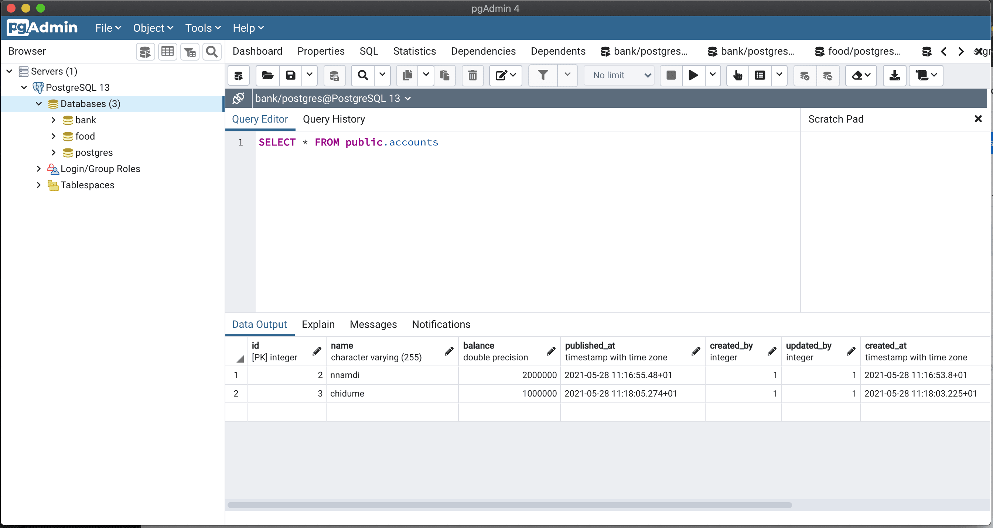
Task: Run the query with Execute play button
Action: (693, 76)
